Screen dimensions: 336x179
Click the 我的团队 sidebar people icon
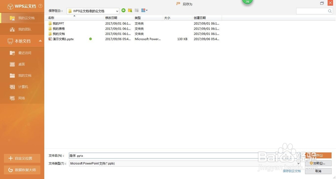pos(12,29)
